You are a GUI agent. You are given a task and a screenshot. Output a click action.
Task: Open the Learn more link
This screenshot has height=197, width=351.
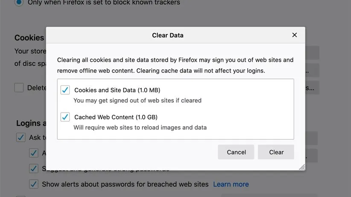(x=231, y=184)
